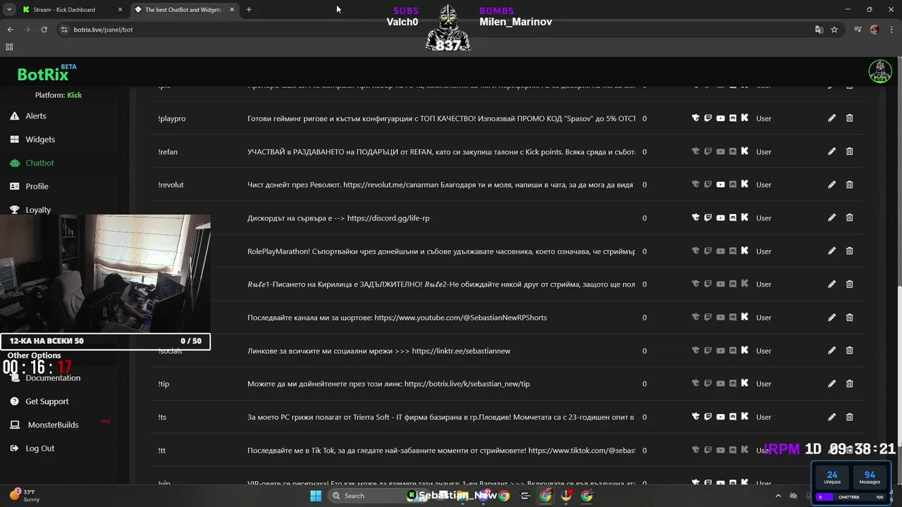Open Profile in the sidebar
Image resolution: width=902 pixels, height=507 pixels.
tap(37, 187)
